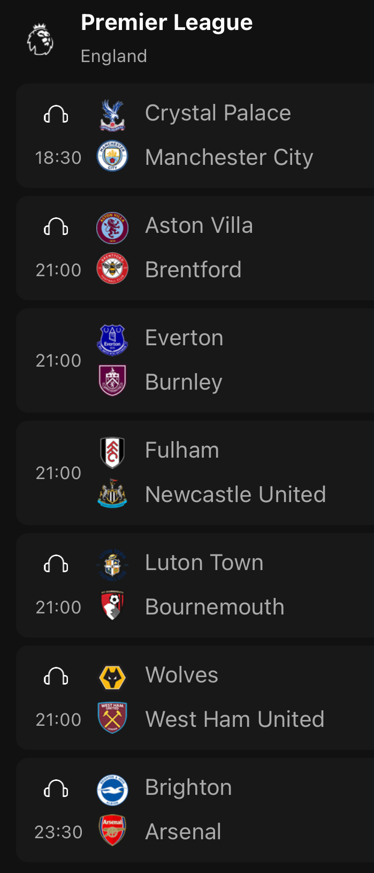Viewport: 374px width, 873px height.
Task: Open the Fulham vs Newcastle United fixture
Action: tap(195, 473)
